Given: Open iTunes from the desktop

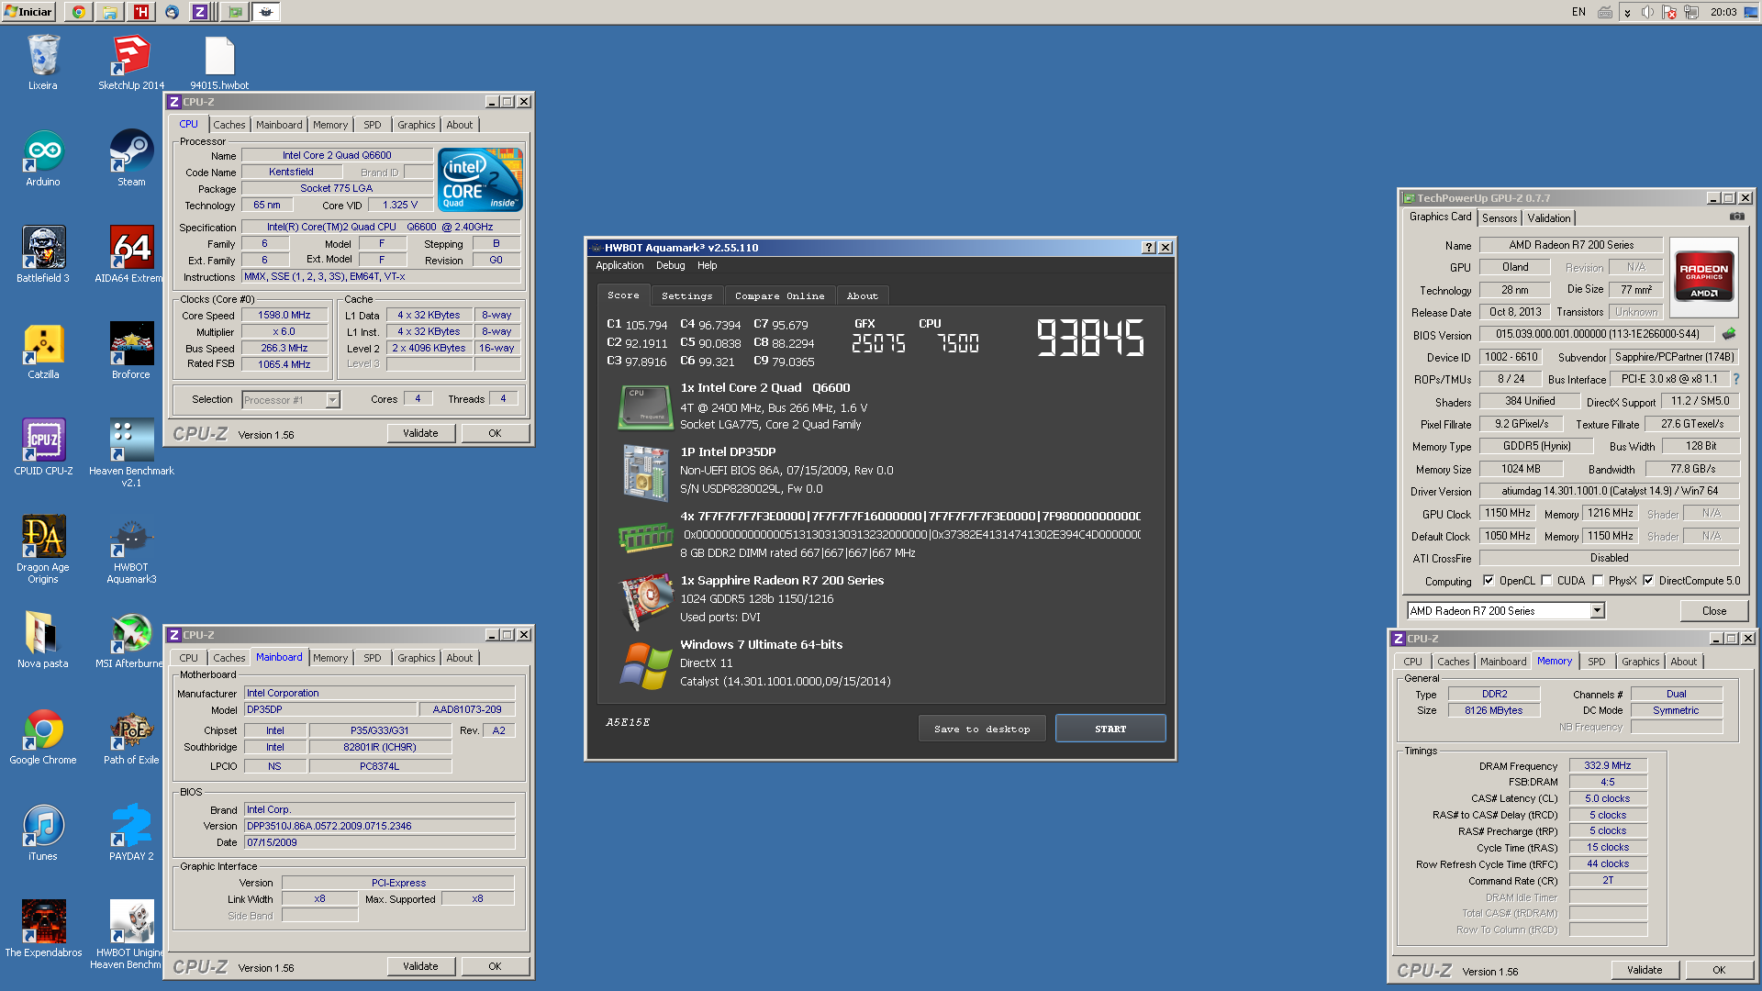Looking at the screenshot, I should point(43,833).
